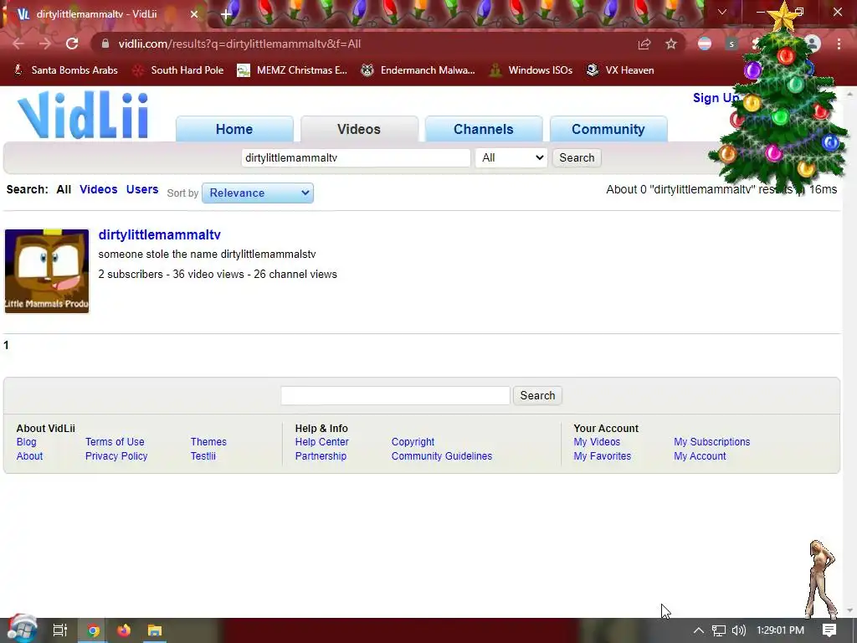Screen dimensions: 857x643
Task: Open My Subscriptions link
Action: pos(711,442)
